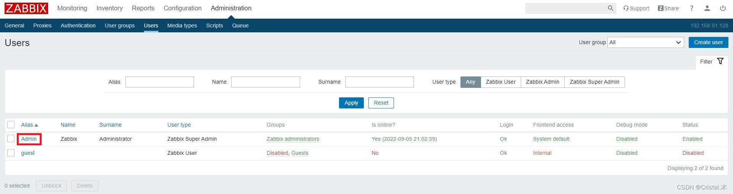
Task: Click the Surname filter input field
Action: [x=379, y=82]
